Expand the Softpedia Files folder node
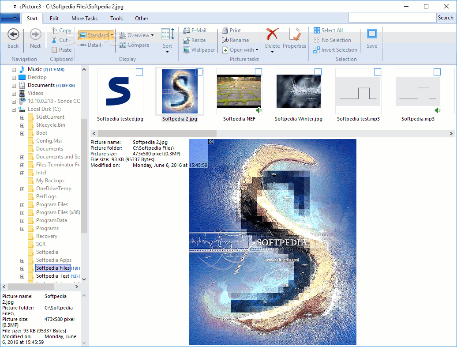The width and height of the screenshot is (457, 347). coord(22,268)
